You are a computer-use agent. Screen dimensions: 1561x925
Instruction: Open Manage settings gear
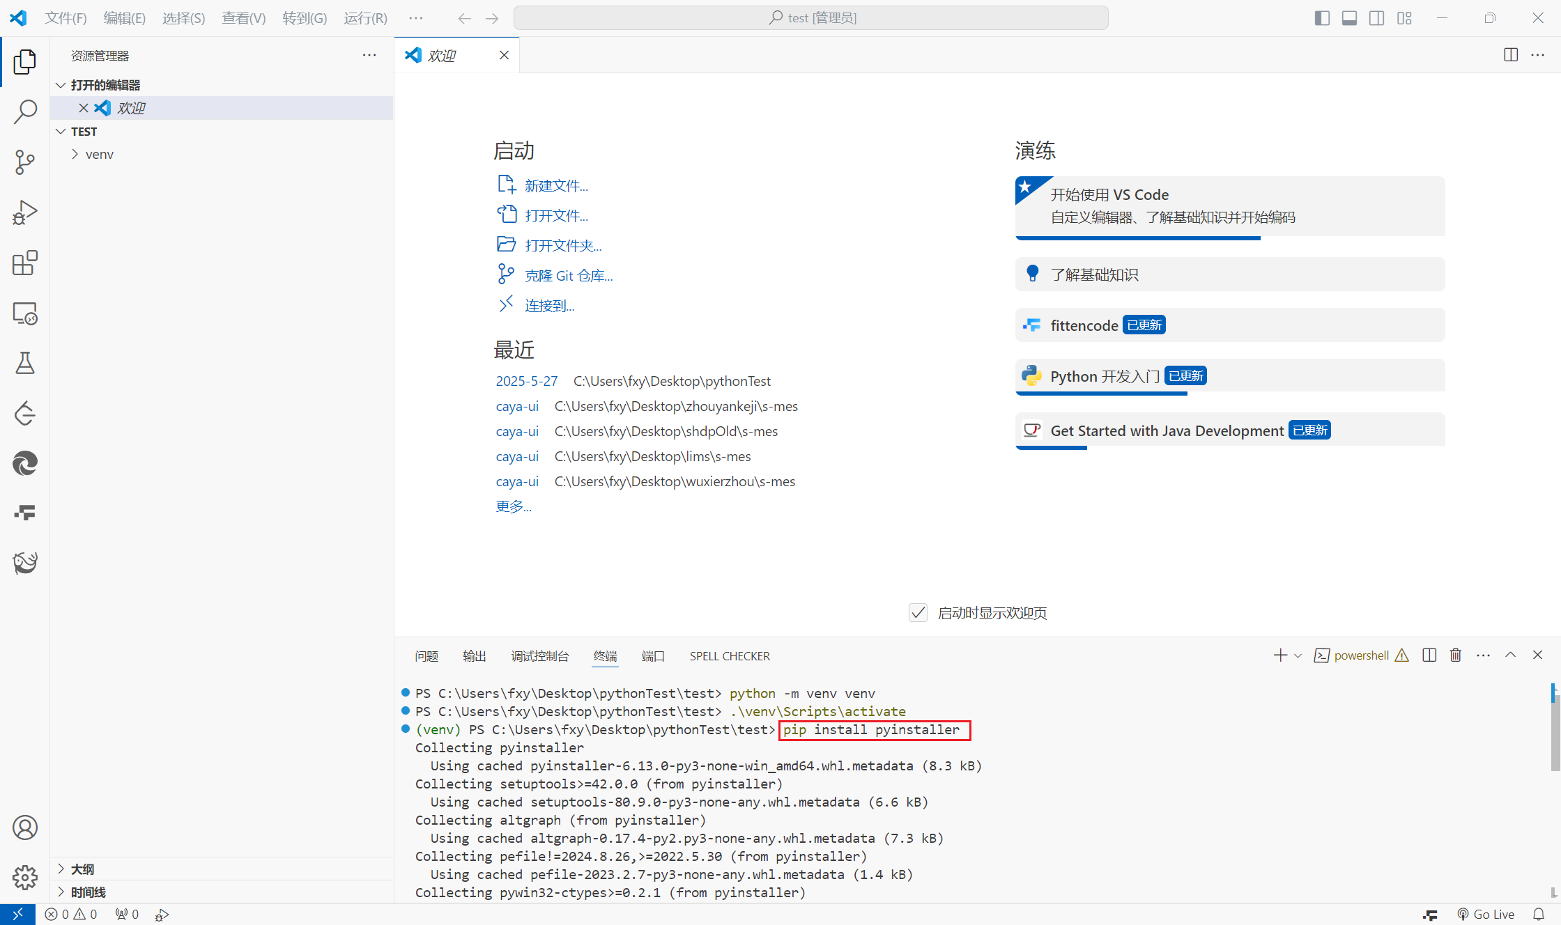click(x=25, y=878)
